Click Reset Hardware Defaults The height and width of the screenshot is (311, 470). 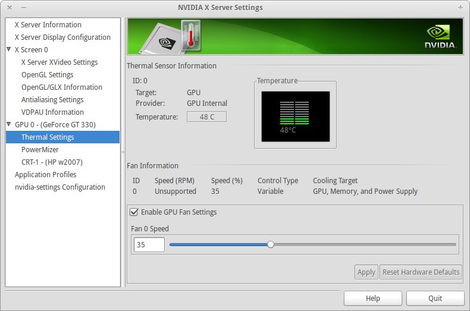(x=421, y=272)
